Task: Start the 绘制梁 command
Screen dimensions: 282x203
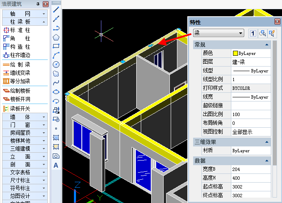Action: (x=17, y=64)
